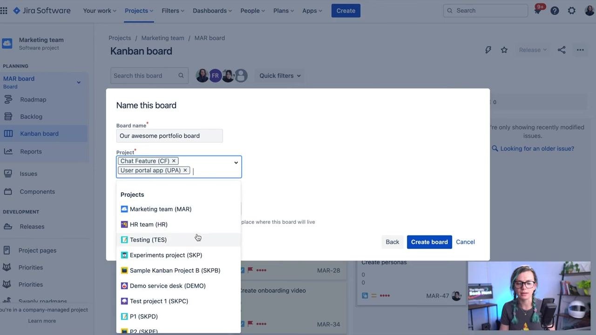The height and width of the screenshot is (335, 596).
Task: Click the Learn more link in sidebar
Action: click(x=42, y=321)
